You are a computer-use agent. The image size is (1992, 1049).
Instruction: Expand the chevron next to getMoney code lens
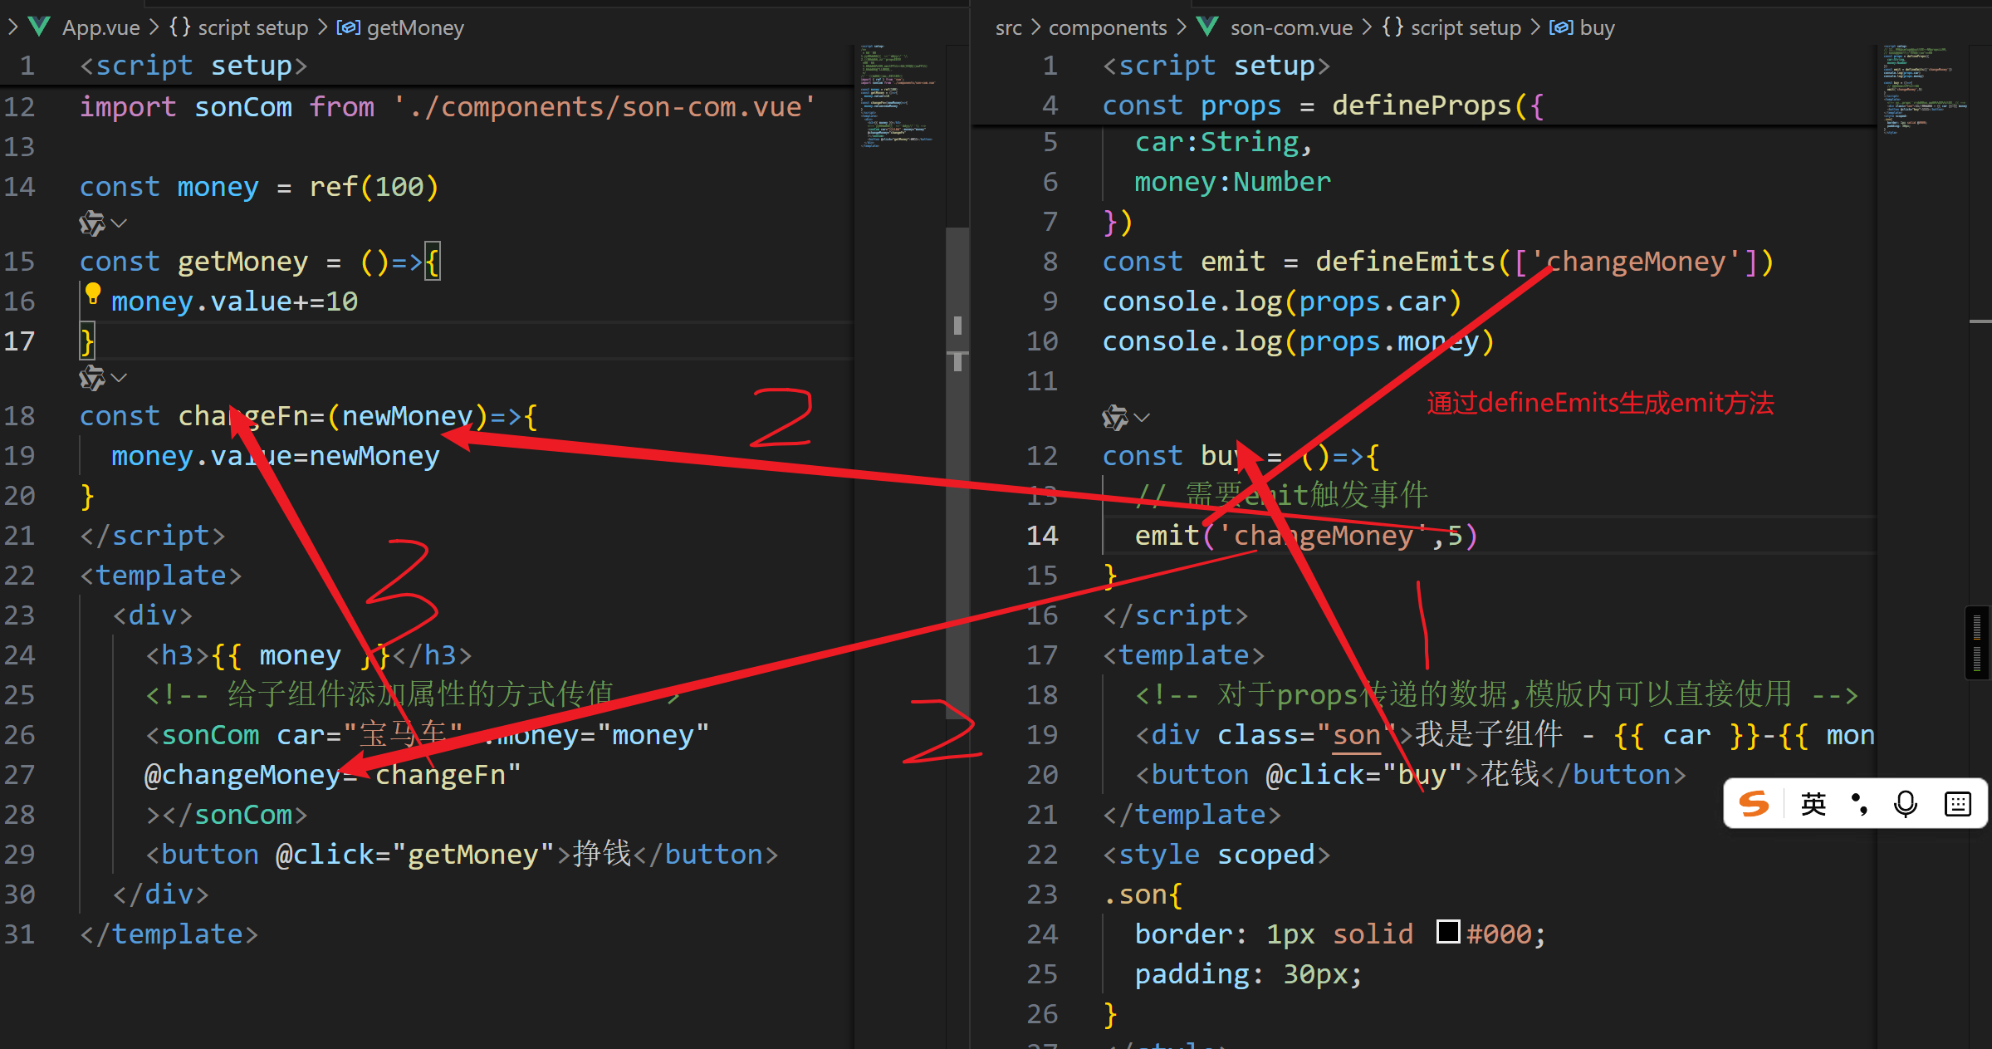click(119, 223)
